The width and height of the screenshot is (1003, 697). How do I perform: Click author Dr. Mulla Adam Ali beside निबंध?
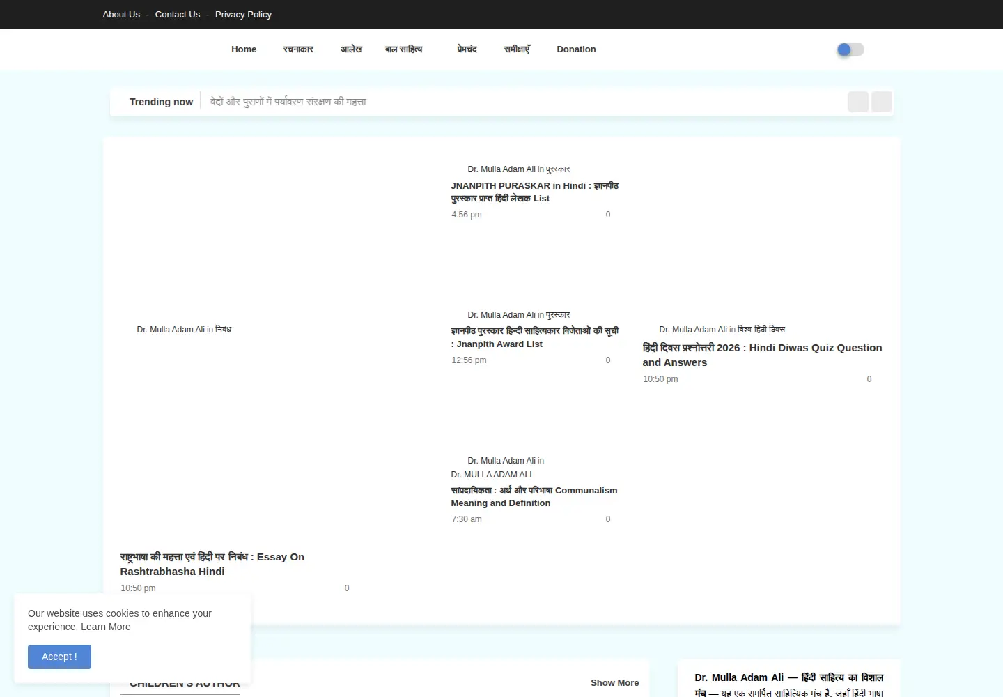[171, 330]
